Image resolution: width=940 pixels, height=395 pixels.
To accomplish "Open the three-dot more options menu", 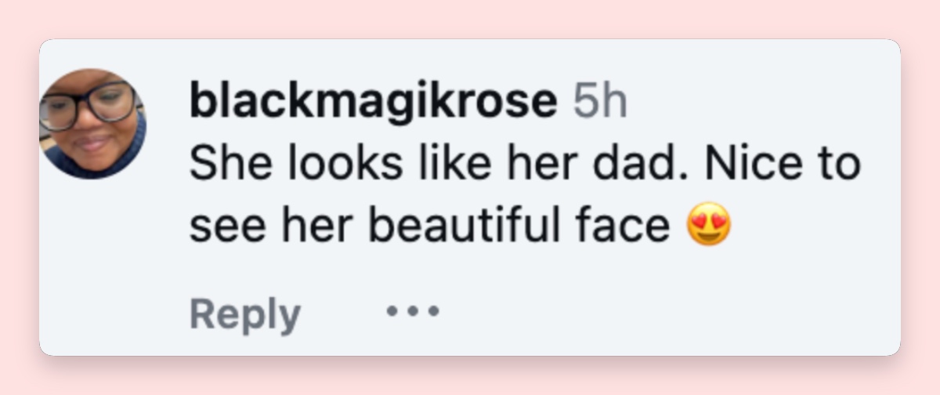I will (413, 311).
